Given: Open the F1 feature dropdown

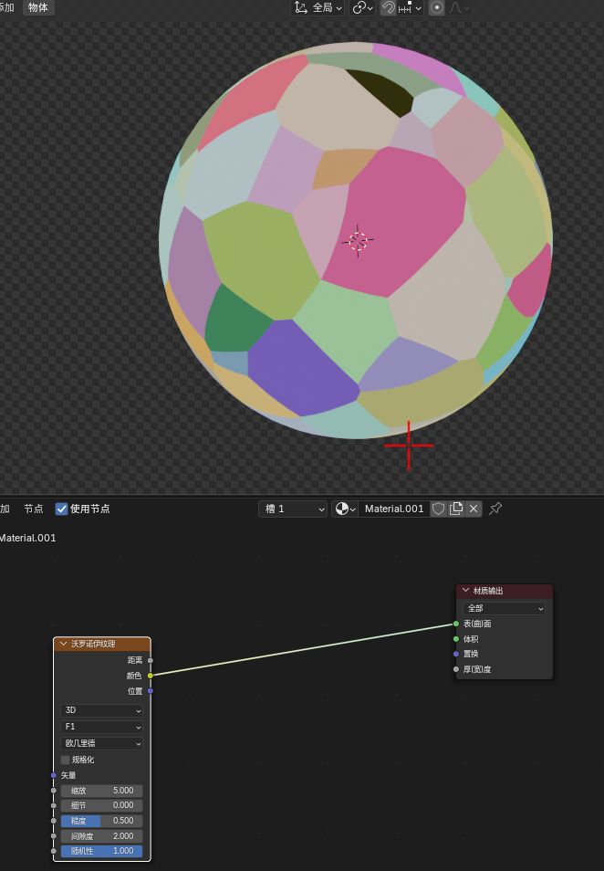Looking at the screenshot, I should 102,727.
